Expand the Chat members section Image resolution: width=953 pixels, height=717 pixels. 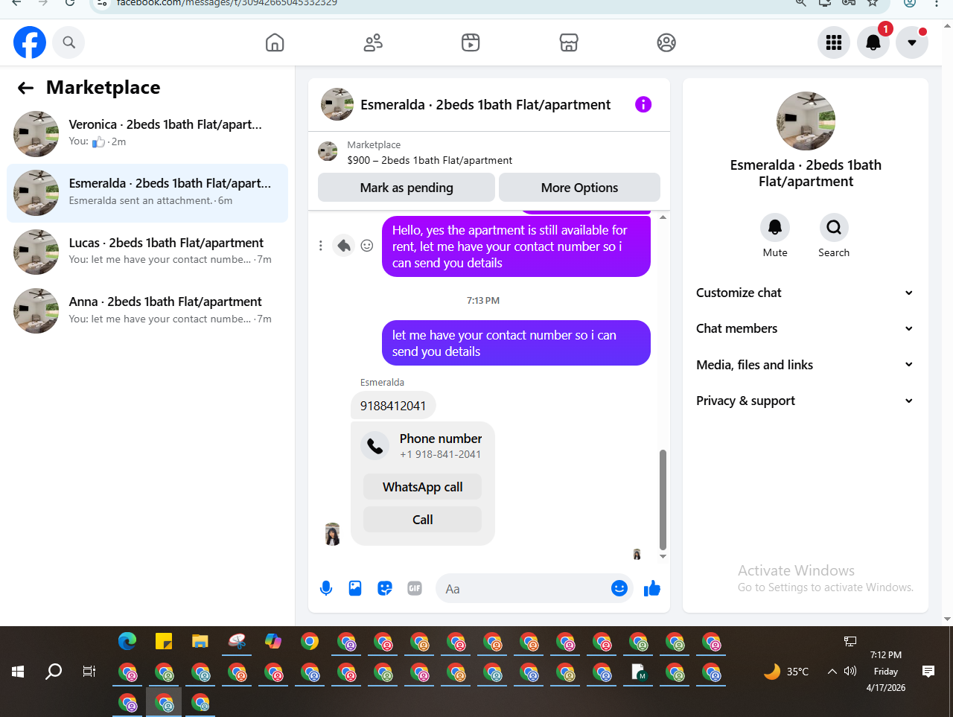[x=805, y=328]
